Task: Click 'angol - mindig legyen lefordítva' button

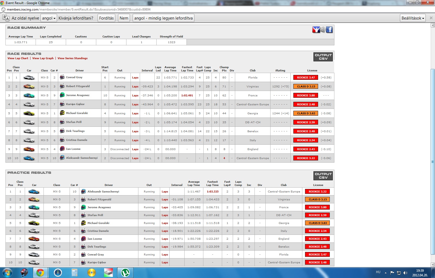Action: pyautogui.click(x=163, y=18)
